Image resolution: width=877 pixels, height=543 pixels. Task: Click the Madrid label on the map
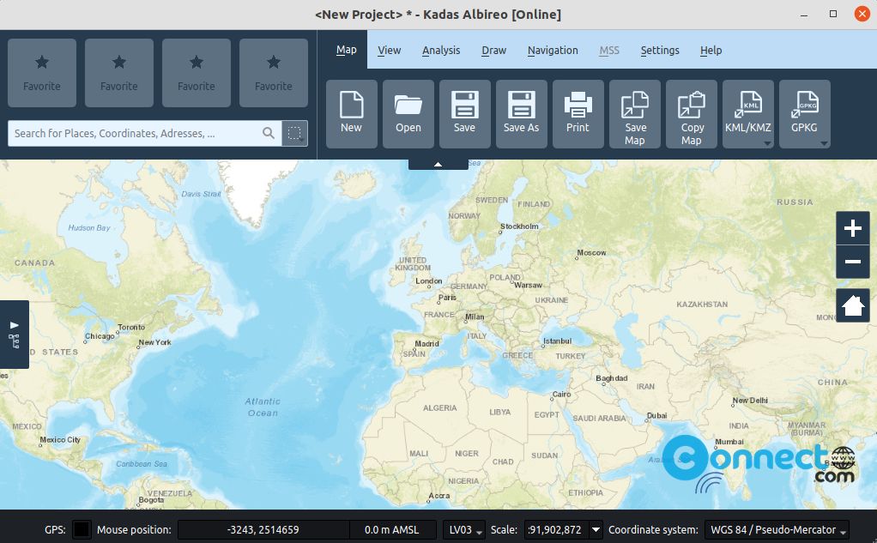pyautogui.click(x=426, y=343)
